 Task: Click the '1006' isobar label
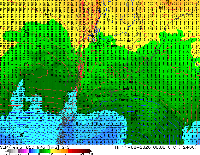[134, 115]
